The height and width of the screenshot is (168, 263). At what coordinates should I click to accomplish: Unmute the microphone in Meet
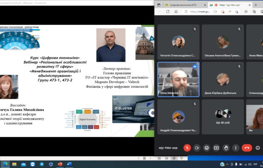(x=187, y=148)
